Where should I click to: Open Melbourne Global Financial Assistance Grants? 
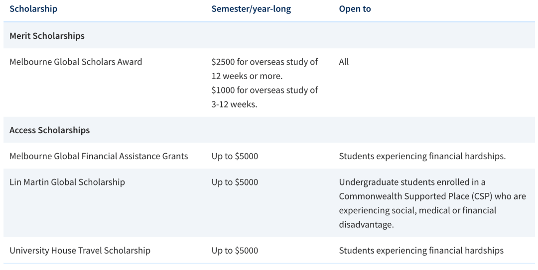click(x=99, y=156)
